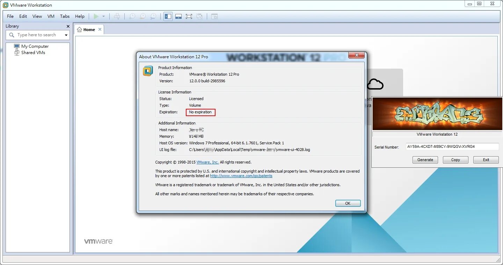The width and height of the screenshot is (503, 265).
Task: Click the VMware logo icon in About dialog
Action: click(x=148, y=71)
